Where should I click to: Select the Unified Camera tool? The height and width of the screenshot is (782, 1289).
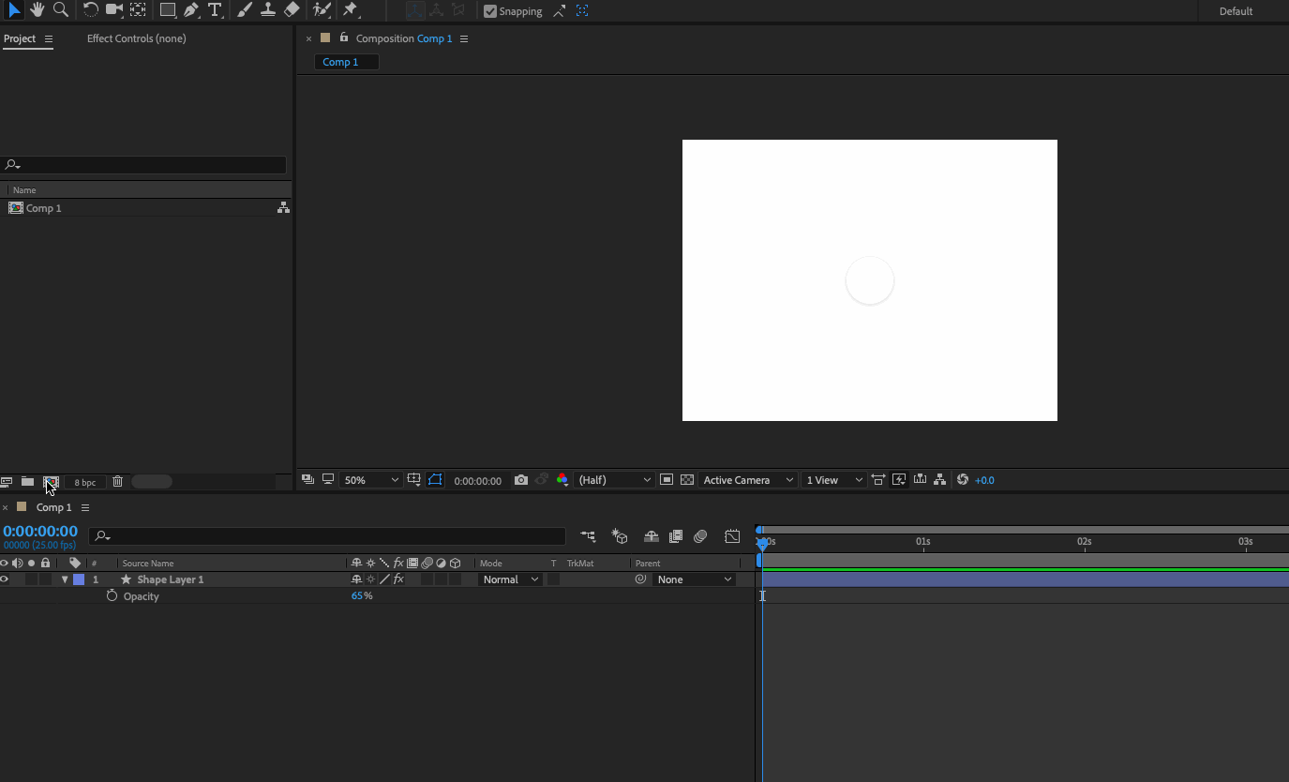point(114,10)
